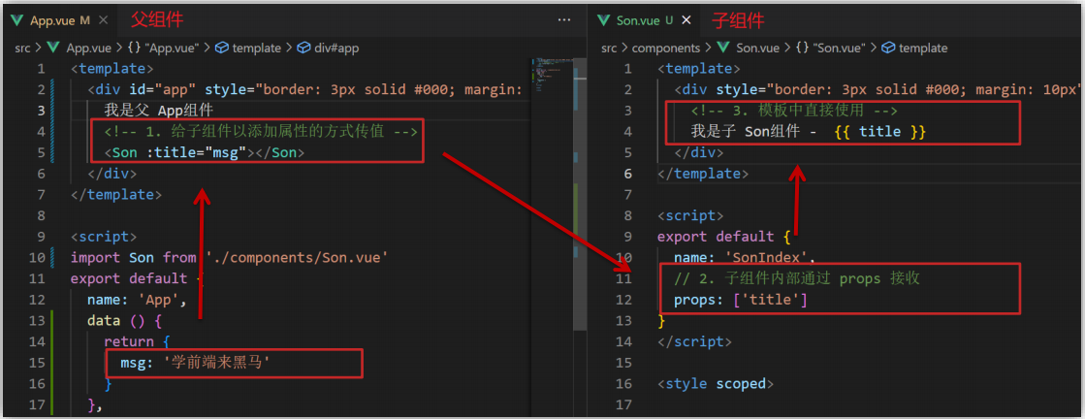Click the braces icon before "App.vue" breadcrumb
The height and width of the screenshot is (419, 1085).
click(x=133, y=48)
